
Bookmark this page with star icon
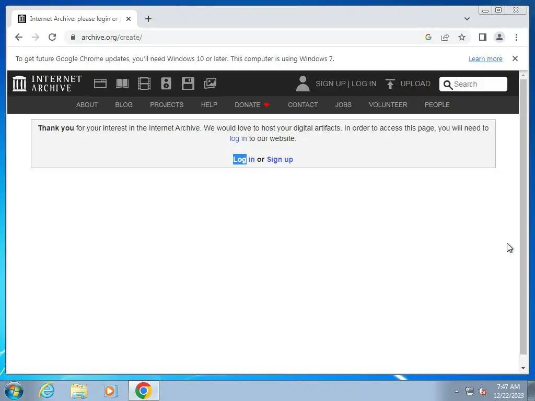(462, 37)
